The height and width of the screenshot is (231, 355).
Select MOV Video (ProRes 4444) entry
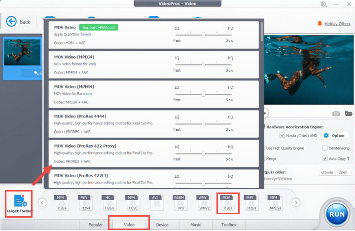[154, 124]
